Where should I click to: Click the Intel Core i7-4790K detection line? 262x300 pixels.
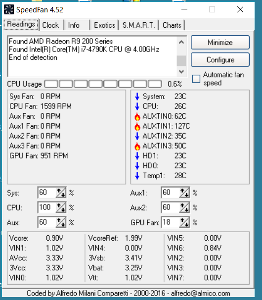84,50
